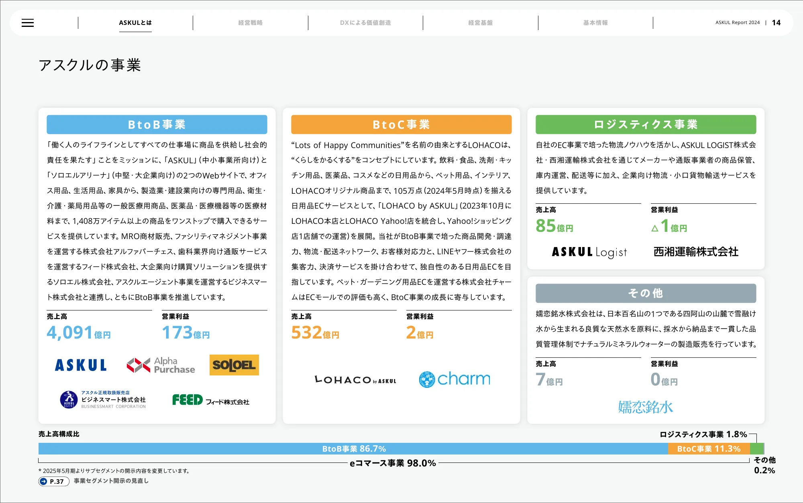Click the ASKUL Report 2024 label
Viewport: 803px width, 503px height.
(738, 23)
